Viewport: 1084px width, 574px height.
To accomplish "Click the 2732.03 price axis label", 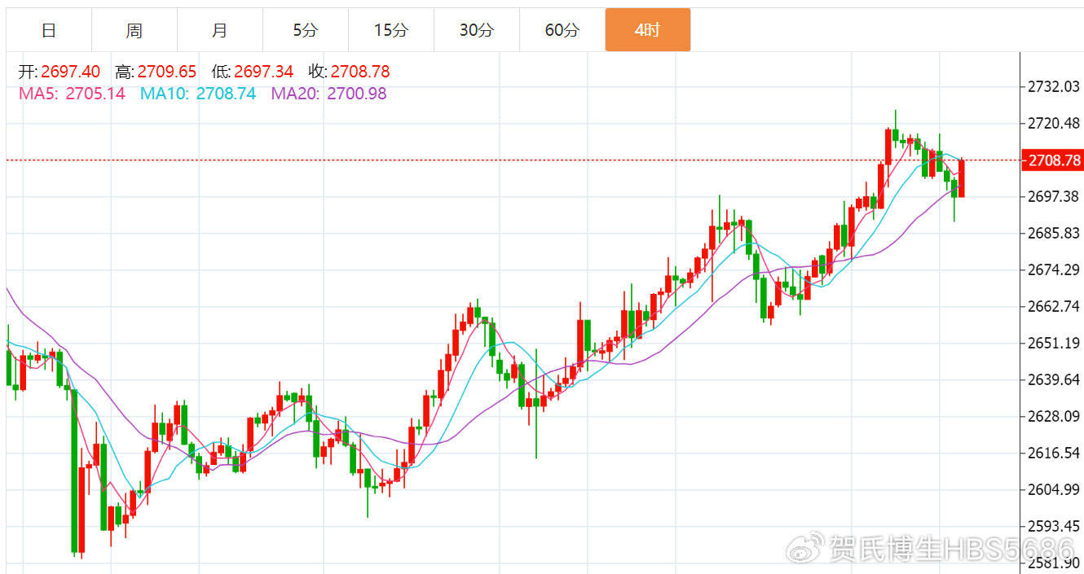I will 1053,87.
